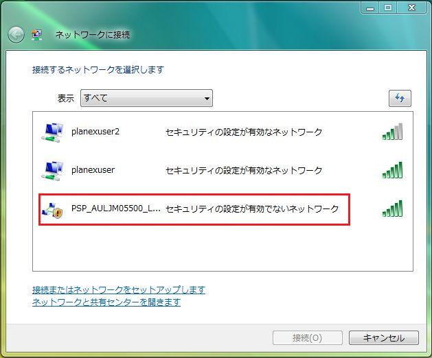Click the PSP_AULJM05500 unsecured network shield icon
432x358 pixels.
52,208
